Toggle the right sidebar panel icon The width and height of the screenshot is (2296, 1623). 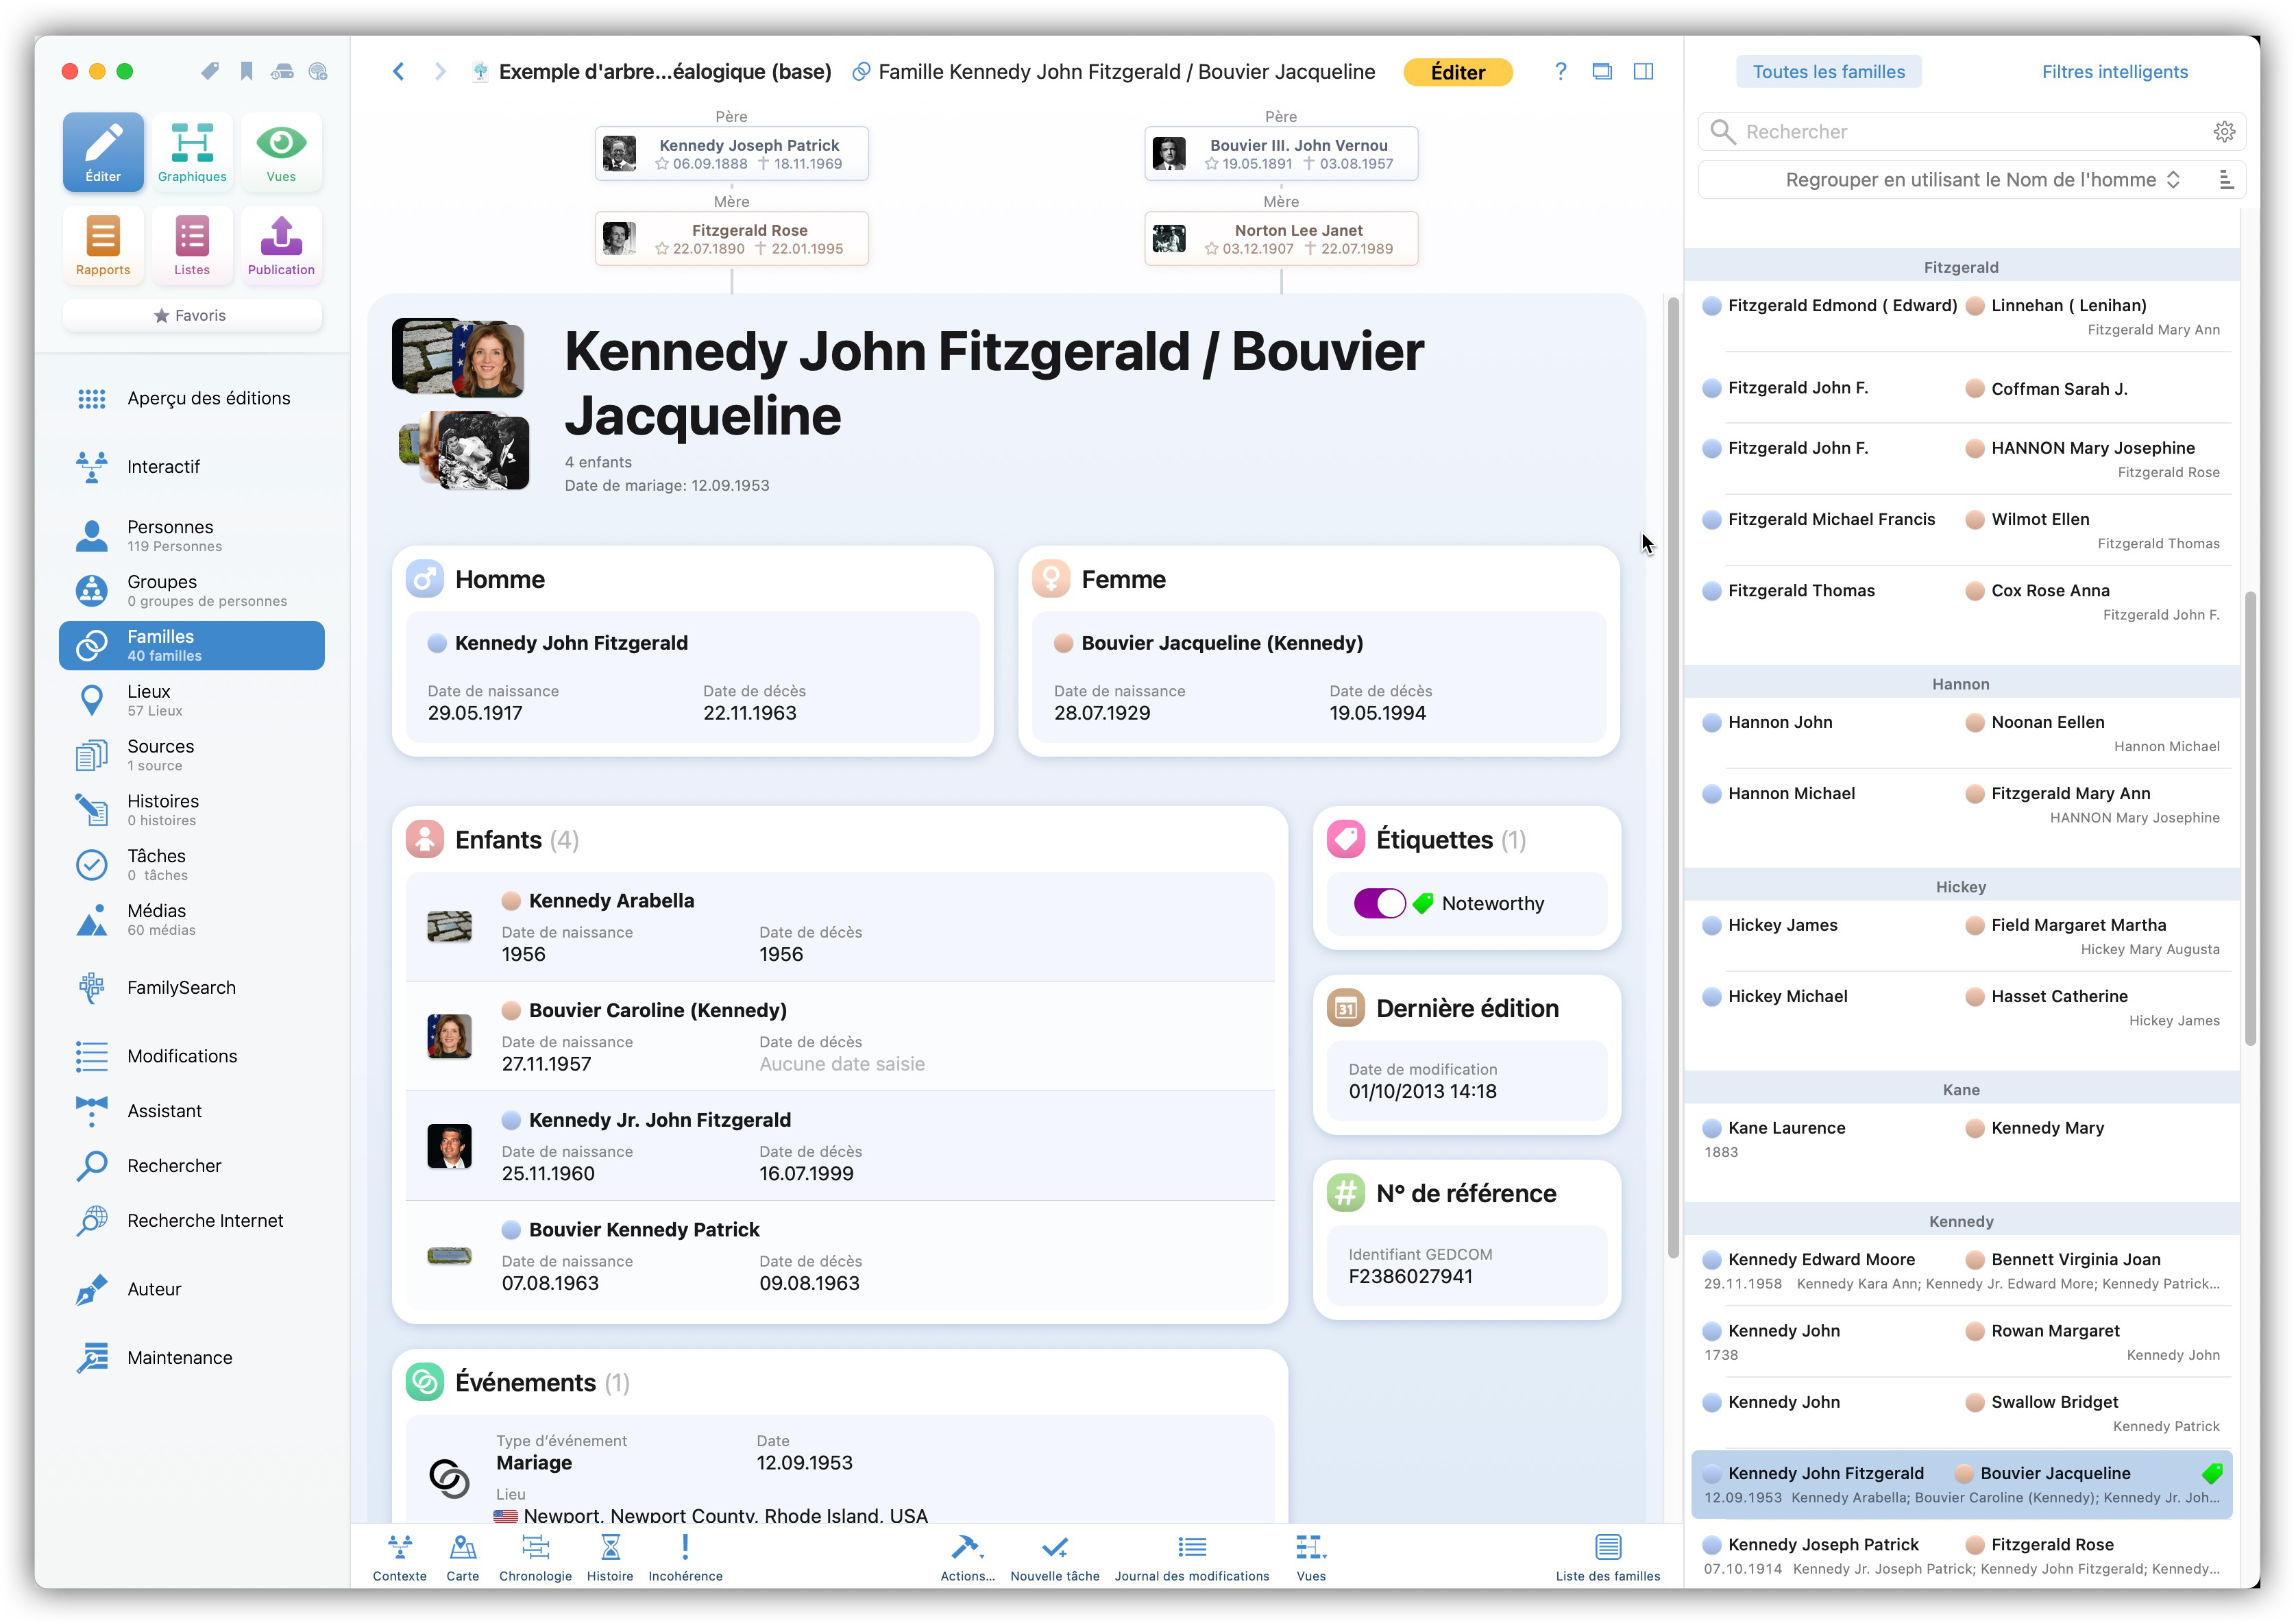click(x=1643, y=71)
